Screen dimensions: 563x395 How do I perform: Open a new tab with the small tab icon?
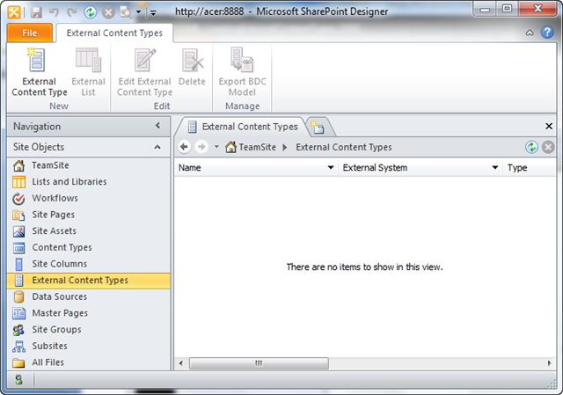[318, 128]
